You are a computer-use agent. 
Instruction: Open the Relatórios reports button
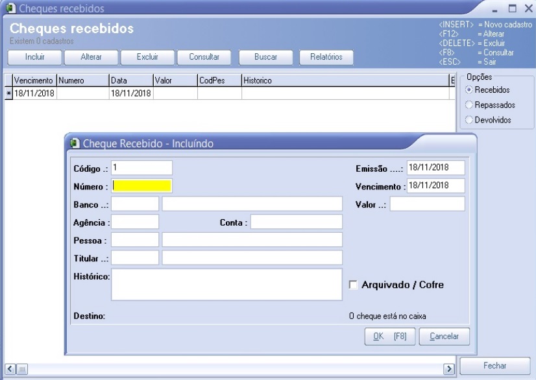tap(326, 57)
